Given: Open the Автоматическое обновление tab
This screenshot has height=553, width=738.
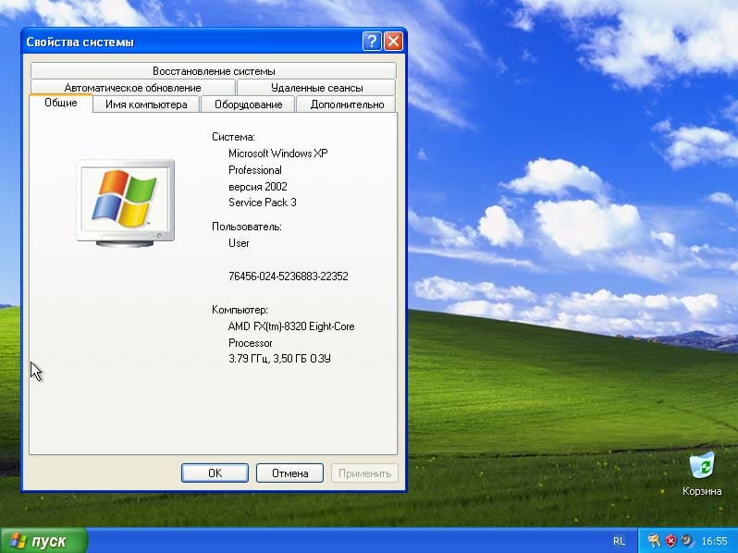Looking at the screenshot, I should pos(132,88).
